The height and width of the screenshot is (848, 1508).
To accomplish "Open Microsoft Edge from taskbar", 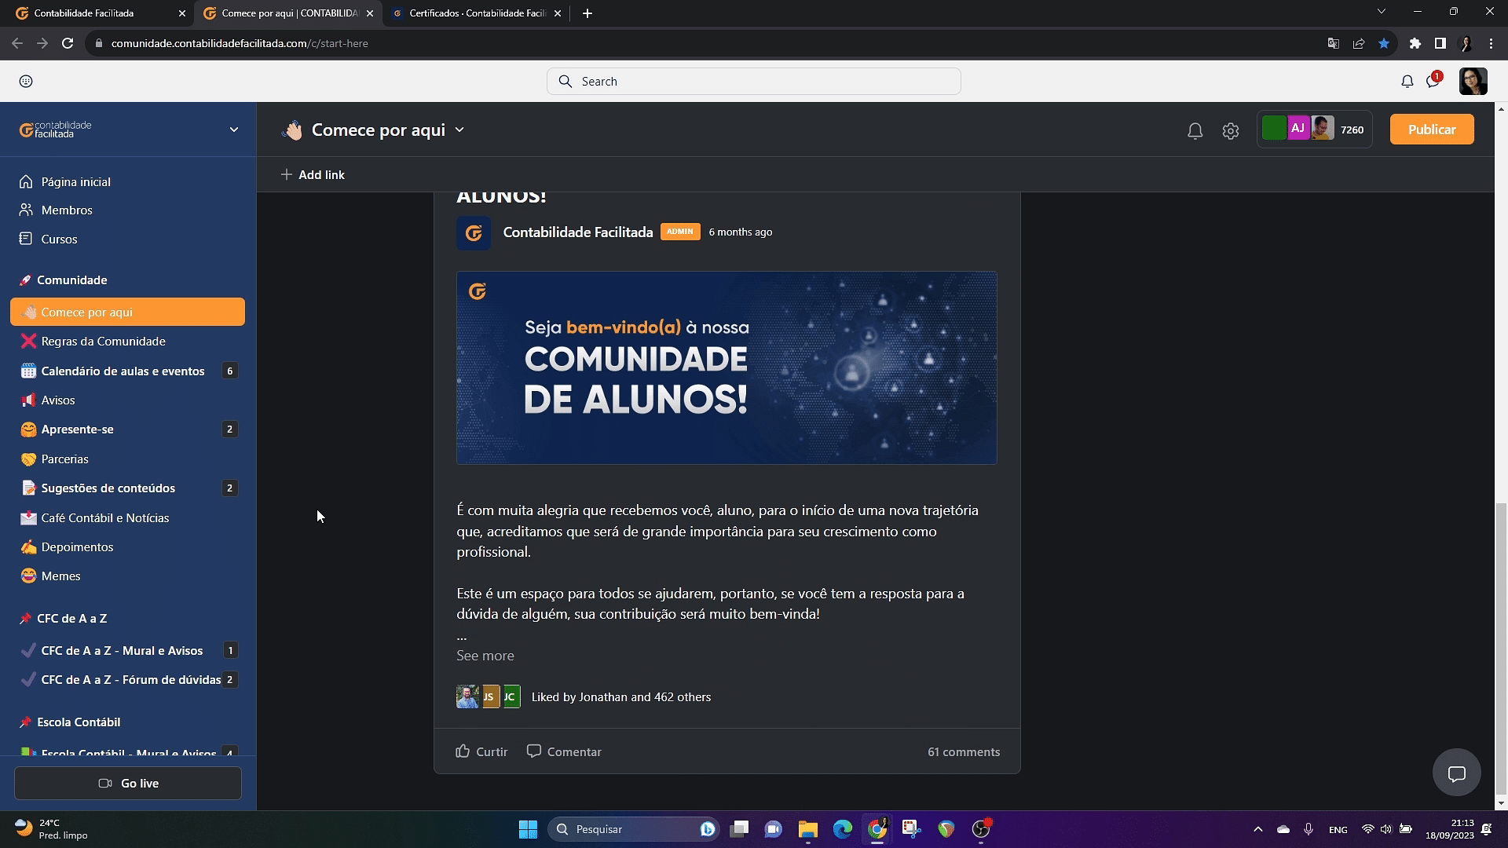I will tap(842, 829).
